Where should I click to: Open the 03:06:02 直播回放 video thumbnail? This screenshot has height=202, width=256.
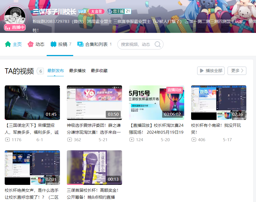[157, 103]
